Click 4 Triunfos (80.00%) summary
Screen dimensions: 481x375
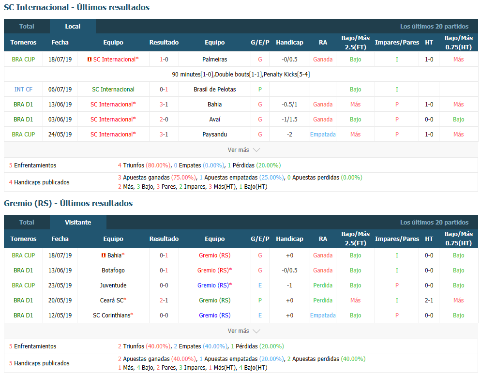(x=144, y=165)
